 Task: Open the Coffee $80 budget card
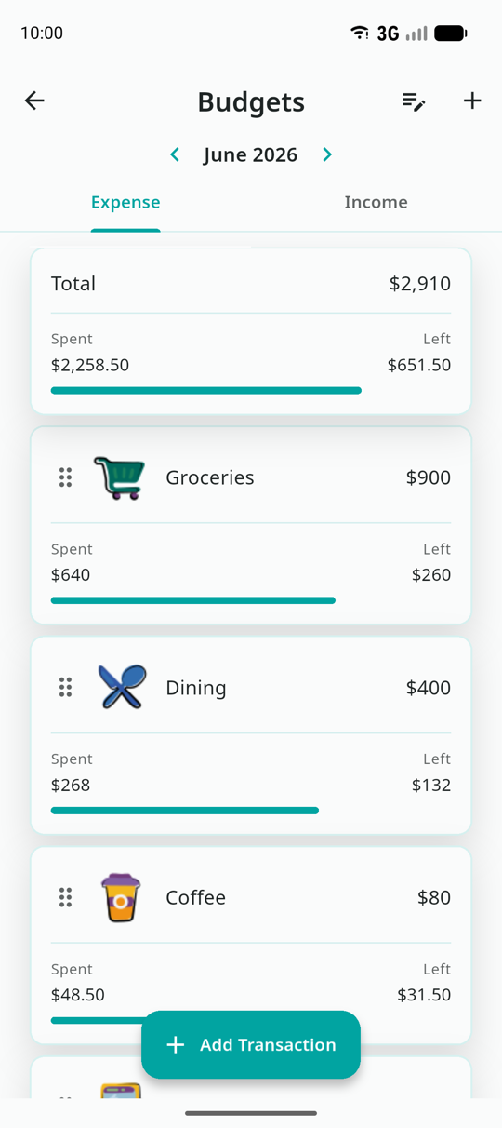coord(251,946)
